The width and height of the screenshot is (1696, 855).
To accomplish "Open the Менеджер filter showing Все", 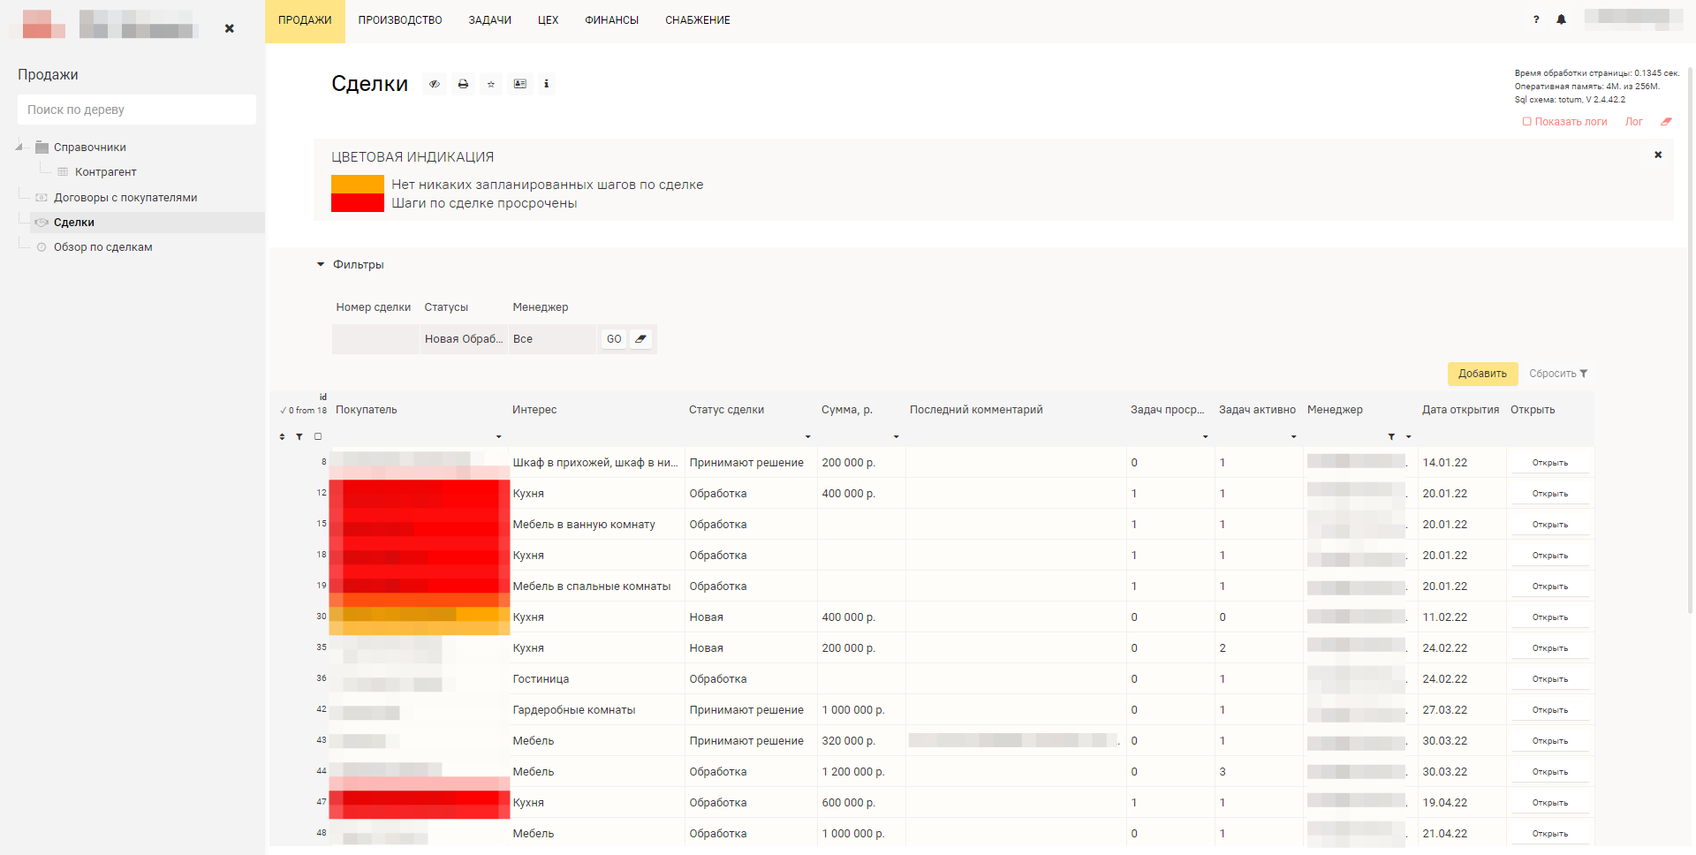I will click(x=552, y=339).
